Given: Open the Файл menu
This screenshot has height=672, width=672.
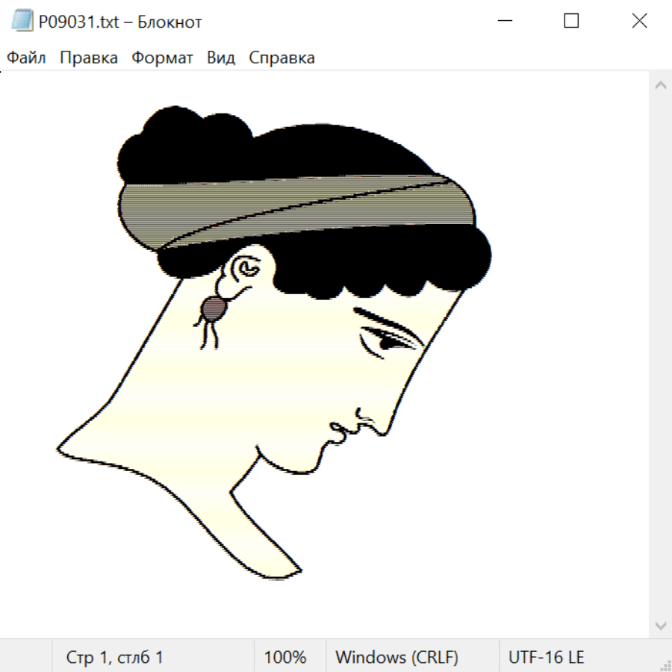Looking at the screenshot, I should click(x=26, y=58).
